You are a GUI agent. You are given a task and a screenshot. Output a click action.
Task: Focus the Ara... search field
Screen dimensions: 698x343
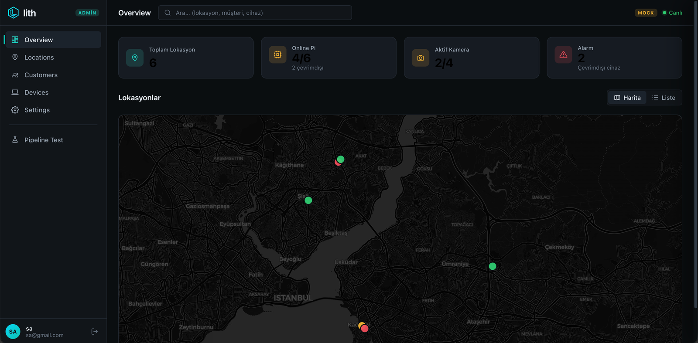[x=255, y=13]
